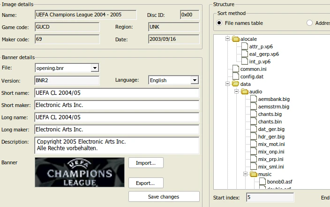This screenshot has height=207, width=330.
Task: Select the File names table radio button
Action: click(219, 23)
